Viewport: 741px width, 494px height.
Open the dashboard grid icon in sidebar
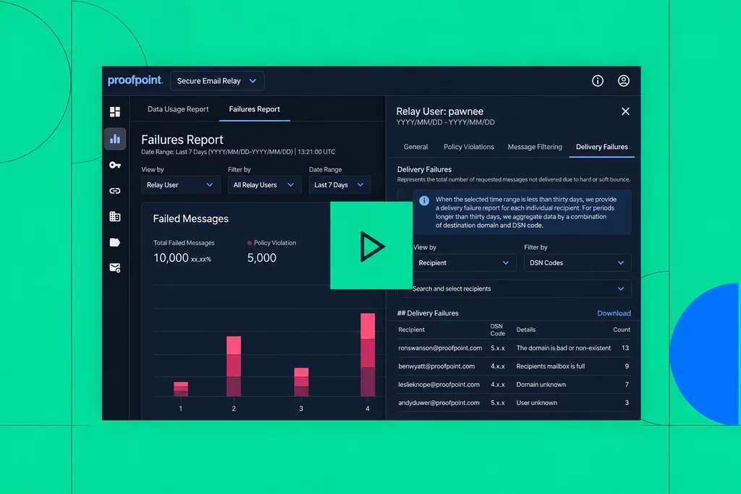115,111
